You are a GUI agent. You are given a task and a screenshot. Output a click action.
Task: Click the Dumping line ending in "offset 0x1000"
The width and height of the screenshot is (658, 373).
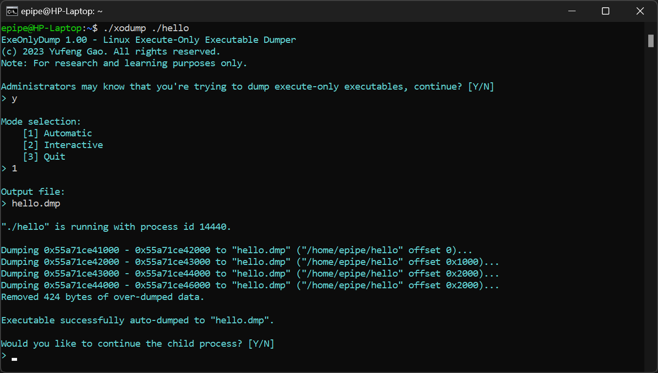[250, 261]
